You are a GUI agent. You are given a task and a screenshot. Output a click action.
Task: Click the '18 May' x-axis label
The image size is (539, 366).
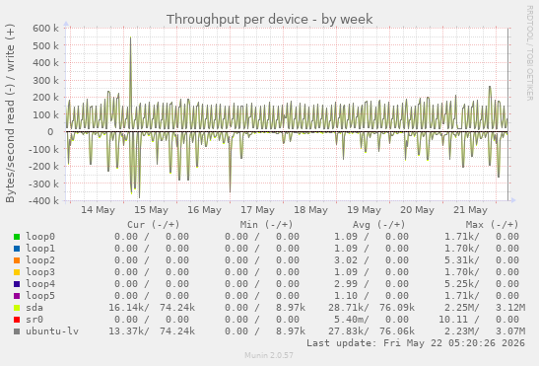pyautogui.click(x=310, y=210)
